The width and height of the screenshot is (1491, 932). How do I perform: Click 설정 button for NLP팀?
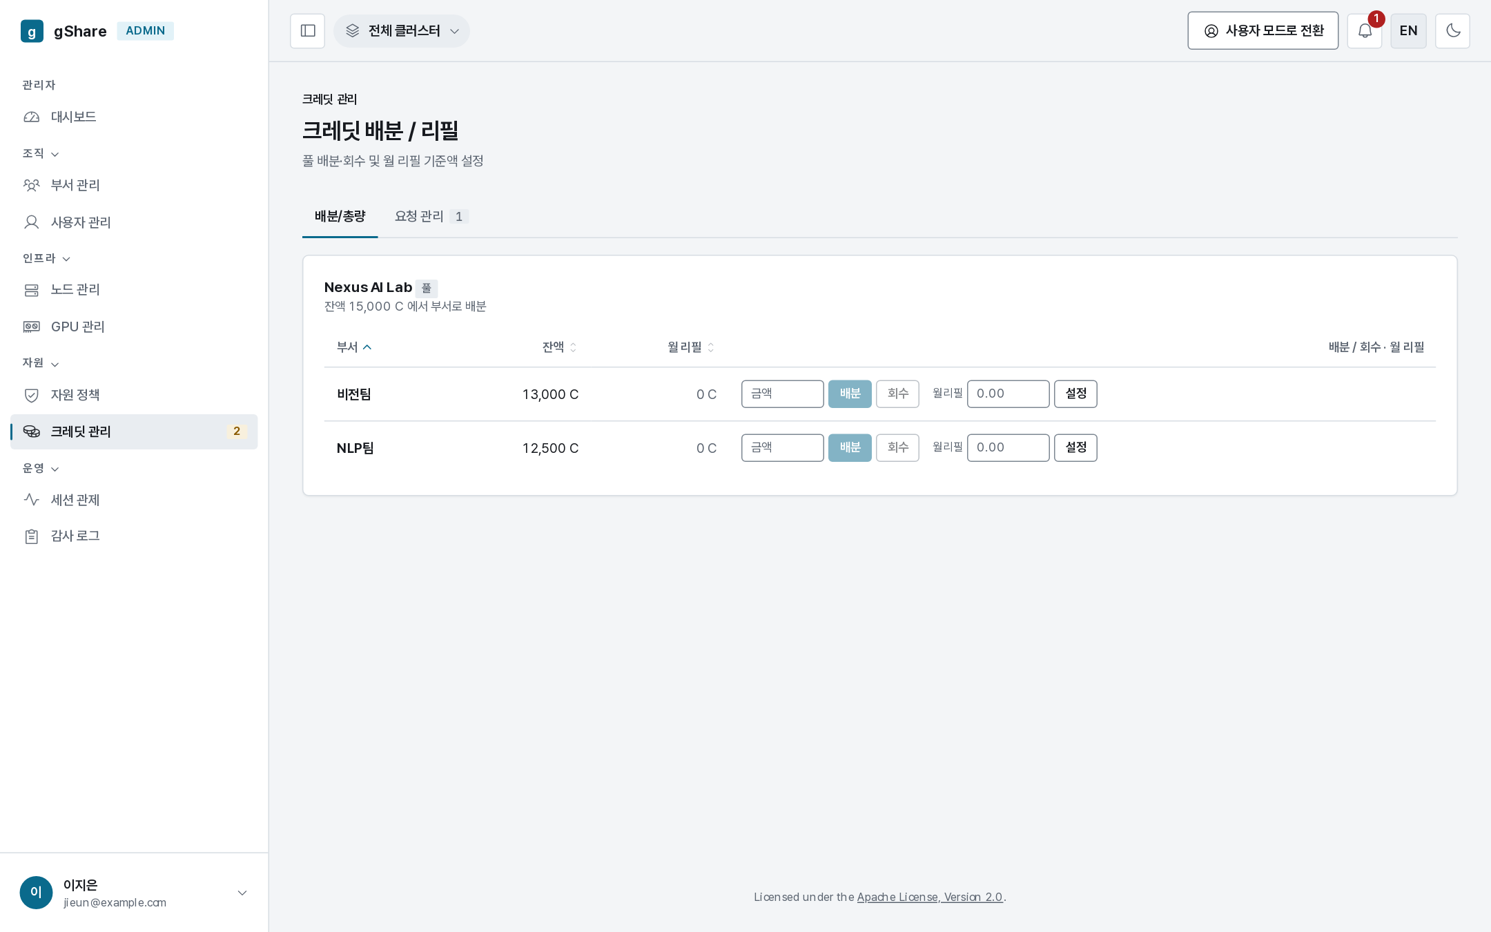tap(1075, 448)
